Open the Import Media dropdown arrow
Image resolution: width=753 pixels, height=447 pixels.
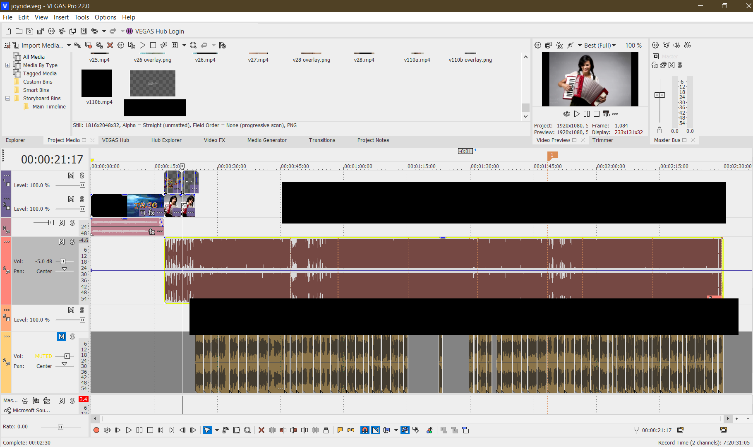coord(69,45)
